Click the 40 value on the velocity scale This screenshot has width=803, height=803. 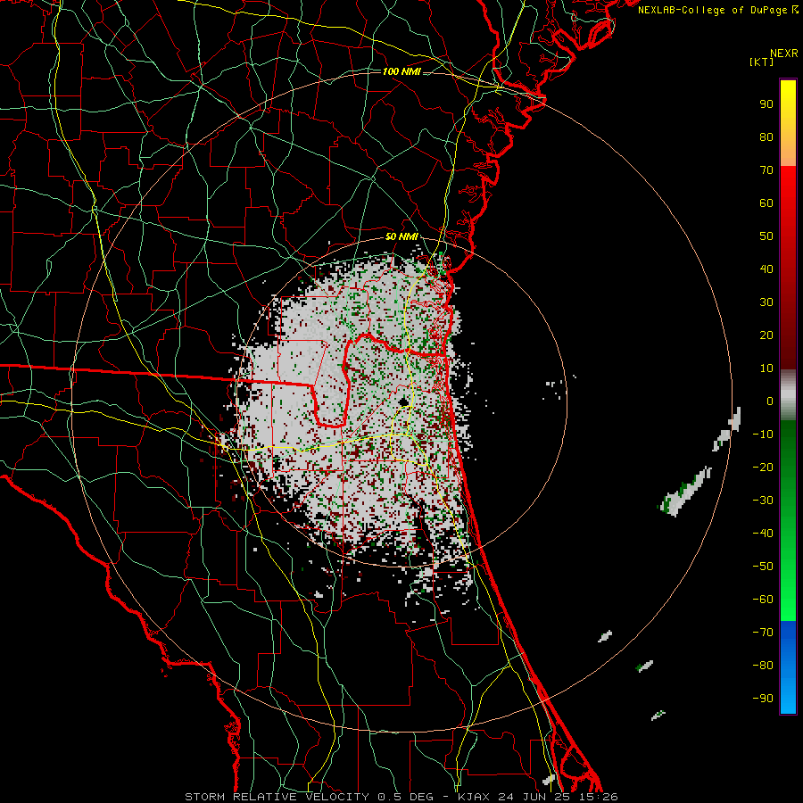[x=766, y=269]
